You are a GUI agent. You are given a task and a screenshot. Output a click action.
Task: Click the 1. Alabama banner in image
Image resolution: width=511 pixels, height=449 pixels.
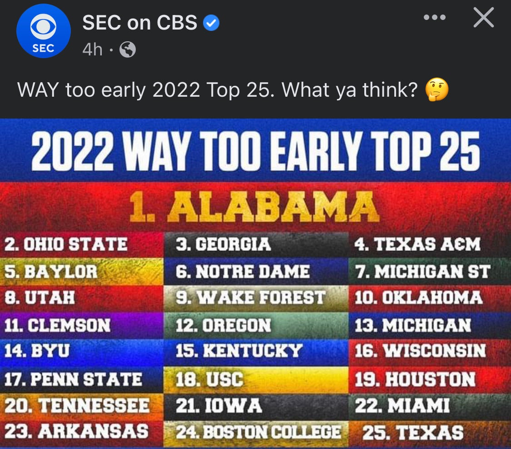(254, 207)
